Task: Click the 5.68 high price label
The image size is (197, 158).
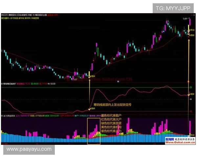Action: click(x=185, y=19)
